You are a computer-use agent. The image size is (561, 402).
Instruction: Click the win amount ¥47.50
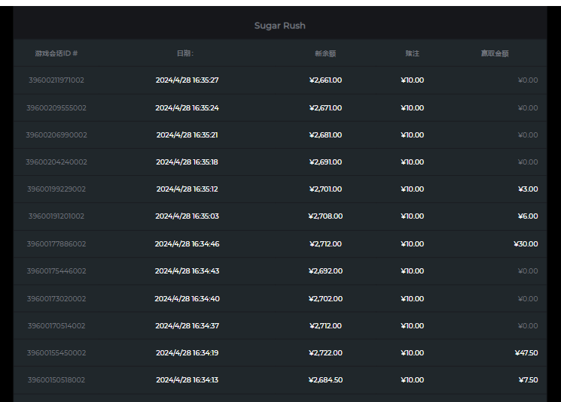(x=526, y=353)
